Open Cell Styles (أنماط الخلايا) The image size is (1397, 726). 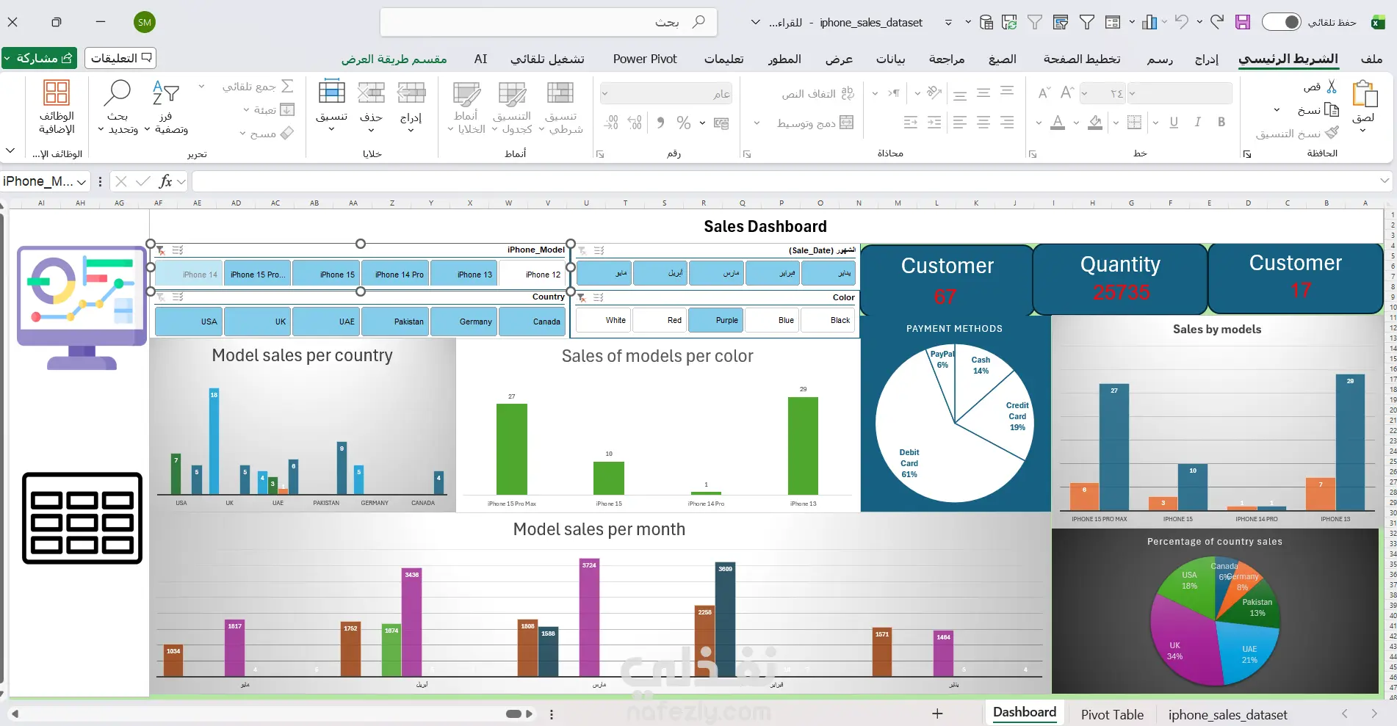click(466, 107)
